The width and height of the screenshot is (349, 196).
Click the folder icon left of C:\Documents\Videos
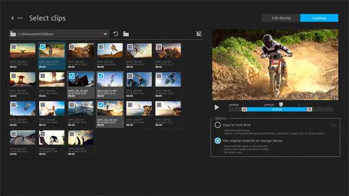[13, 34]
